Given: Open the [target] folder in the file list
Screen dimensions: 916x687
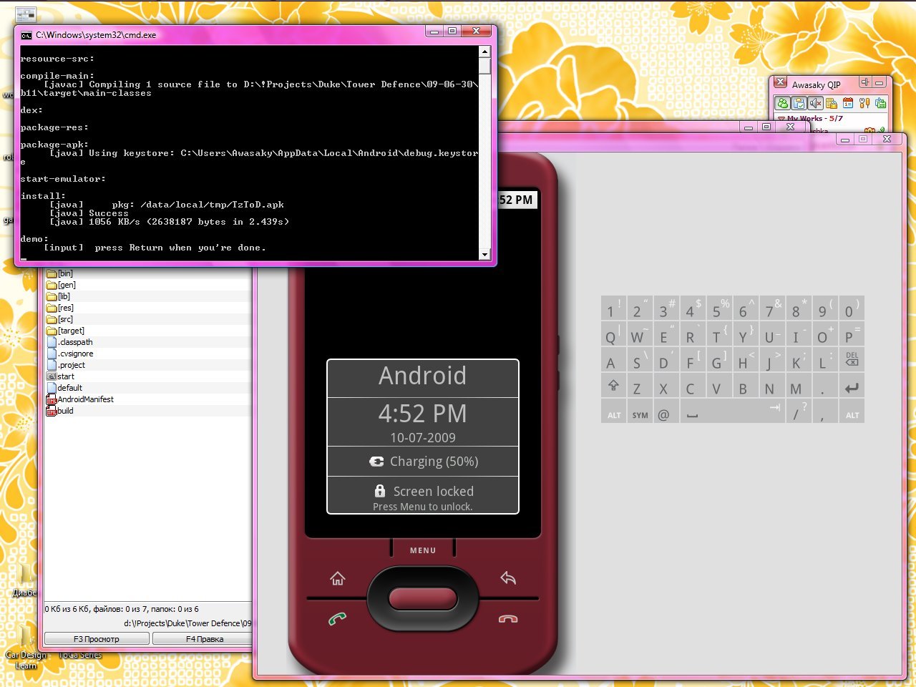Looking at the screenshot, I should [71, 331].
